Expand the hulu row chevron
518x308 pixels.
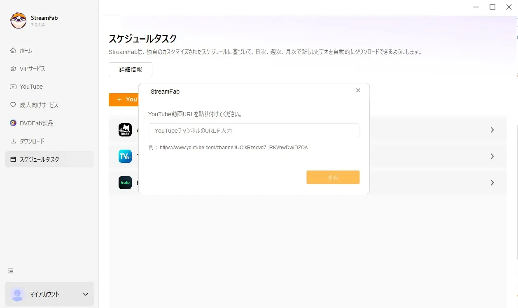(492, 183)
